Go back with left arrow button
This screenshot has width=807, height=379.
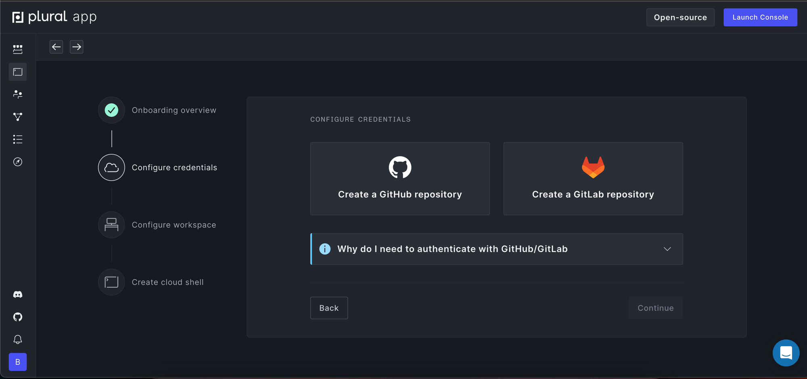56,47
